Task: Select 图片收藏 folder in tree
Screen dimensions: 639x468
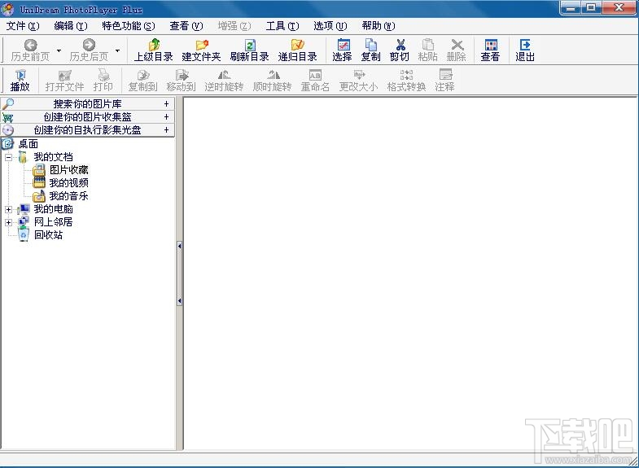Action: pos(69,170)
